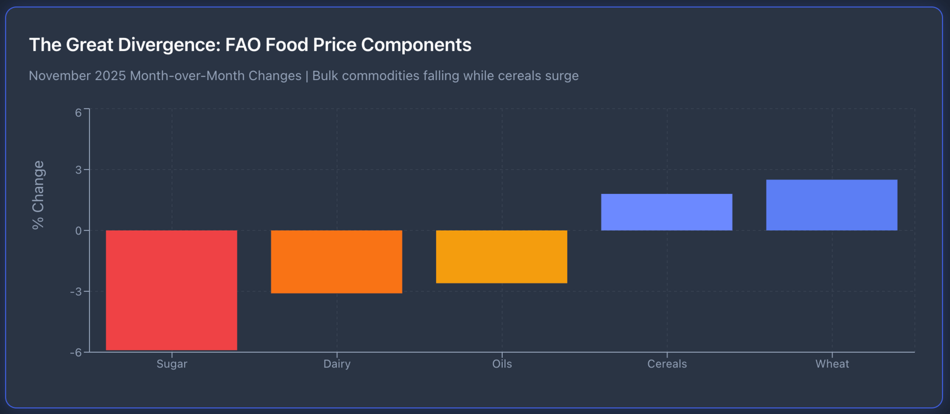Screen dimensions: 950x414
Task: Select the Dairy x-axis label
Action: click(x=337, y=364)
